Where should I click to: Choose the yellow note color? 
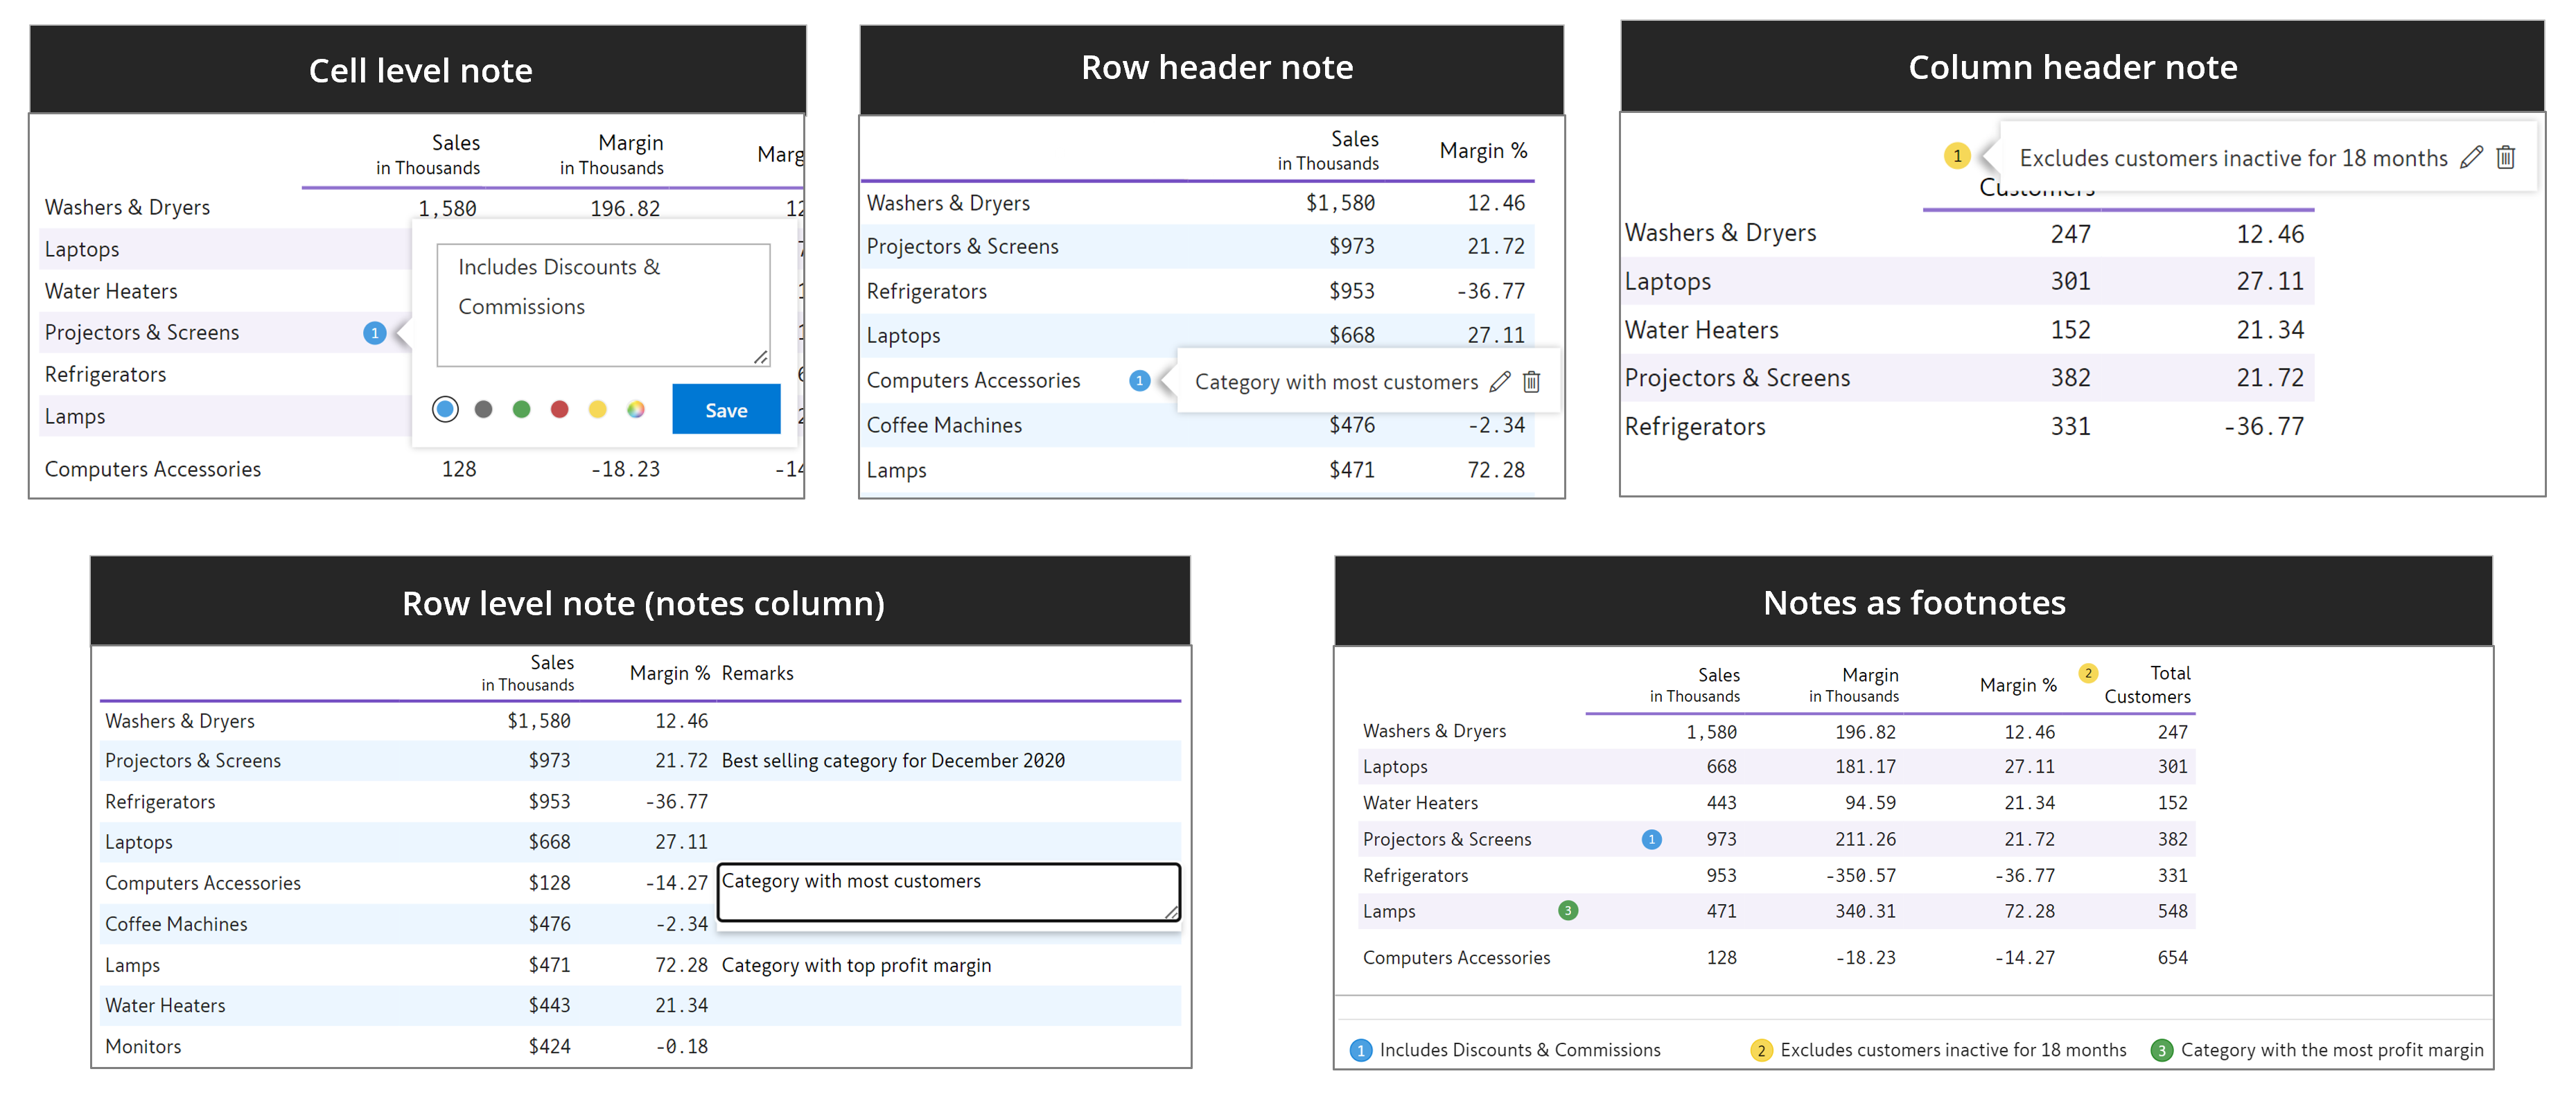click(598, 409)
